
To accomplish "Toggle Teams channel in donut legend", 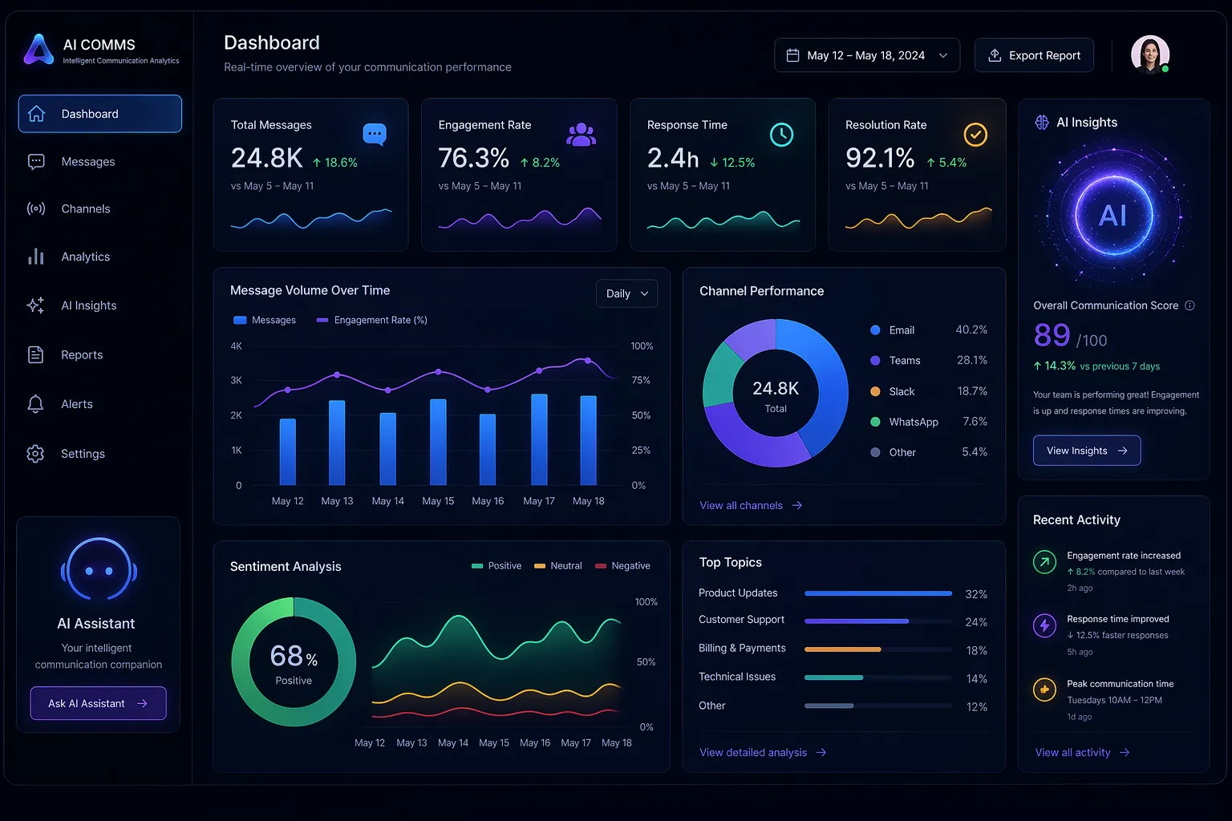I will (929, 361).
